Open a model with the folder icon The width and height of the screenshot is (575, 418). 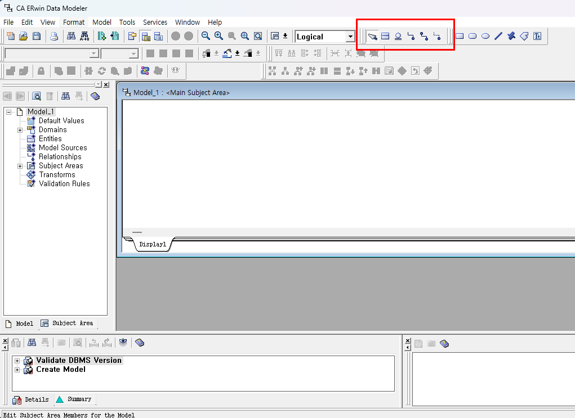pyautogui.click(x=24, y=36)
